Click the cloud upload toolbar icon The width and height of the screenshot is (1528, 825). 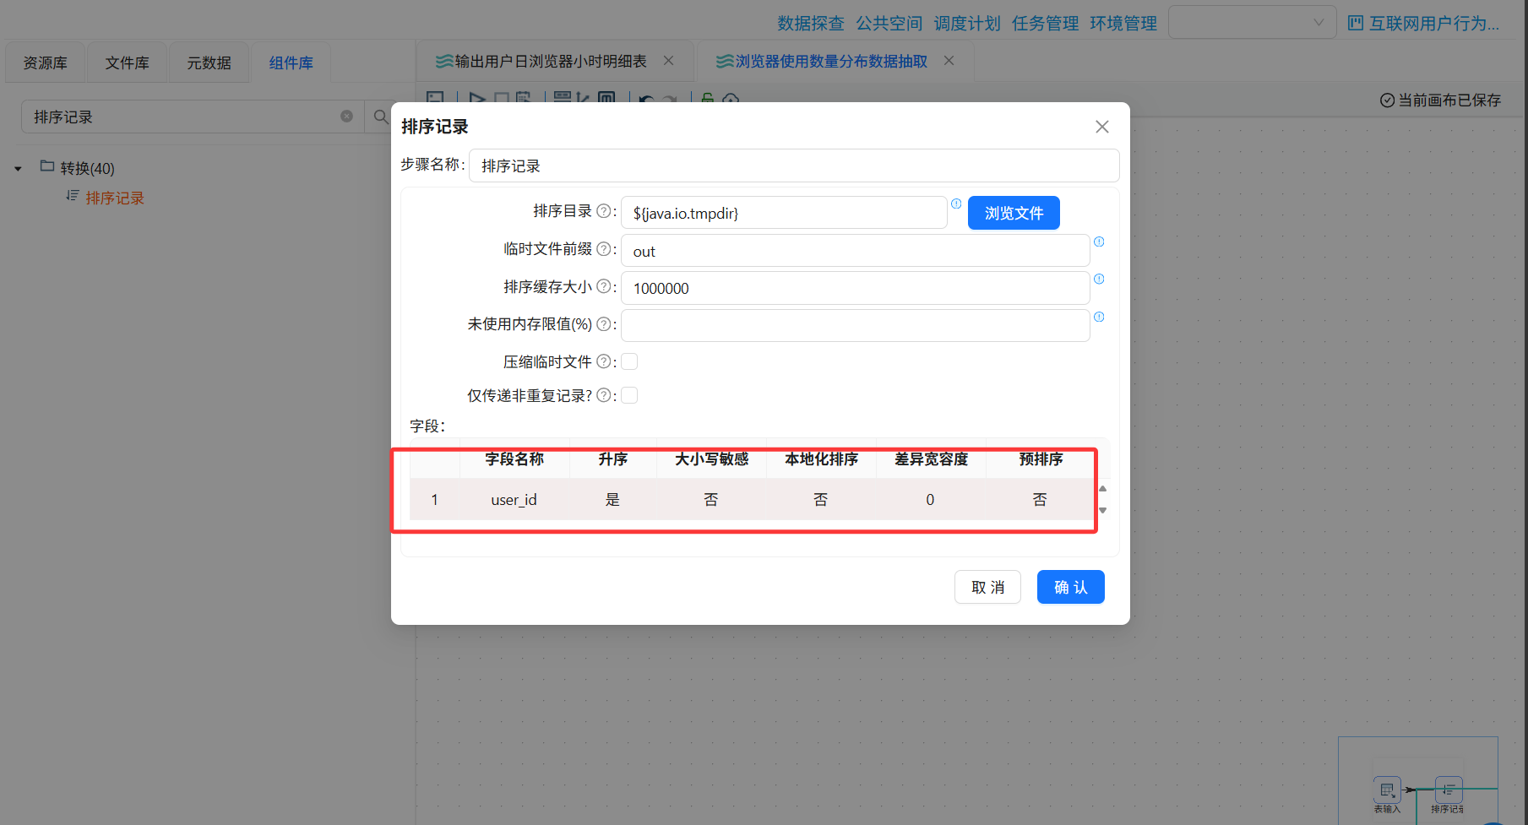tap(731, 98)
